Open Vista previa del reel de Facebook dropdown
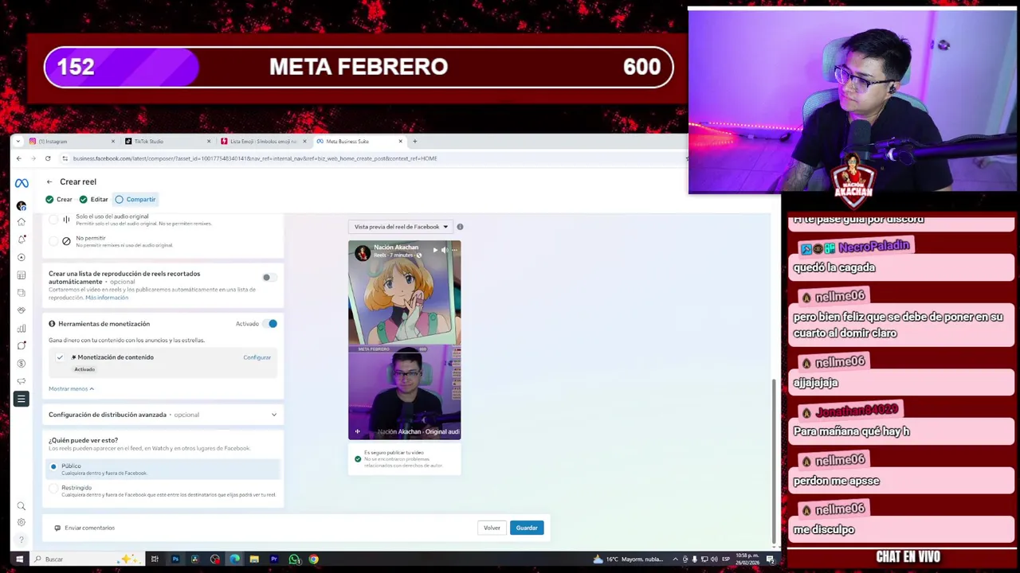 pyautogui.click(x=401, y=227)
